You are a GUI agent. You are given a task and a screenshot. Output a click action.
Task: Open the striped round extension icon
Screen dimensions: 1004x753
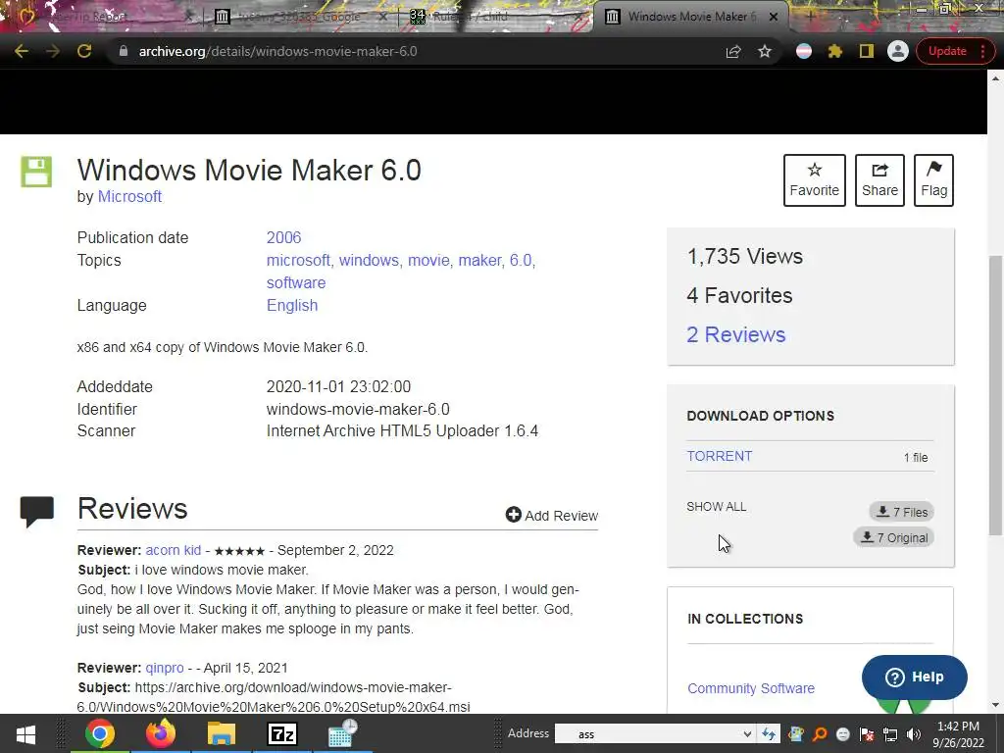[x=804, y=51]
